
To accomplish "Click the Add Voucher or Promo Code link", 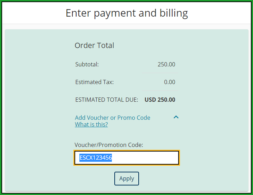I will pyautogui.click(x=113, y=118).
